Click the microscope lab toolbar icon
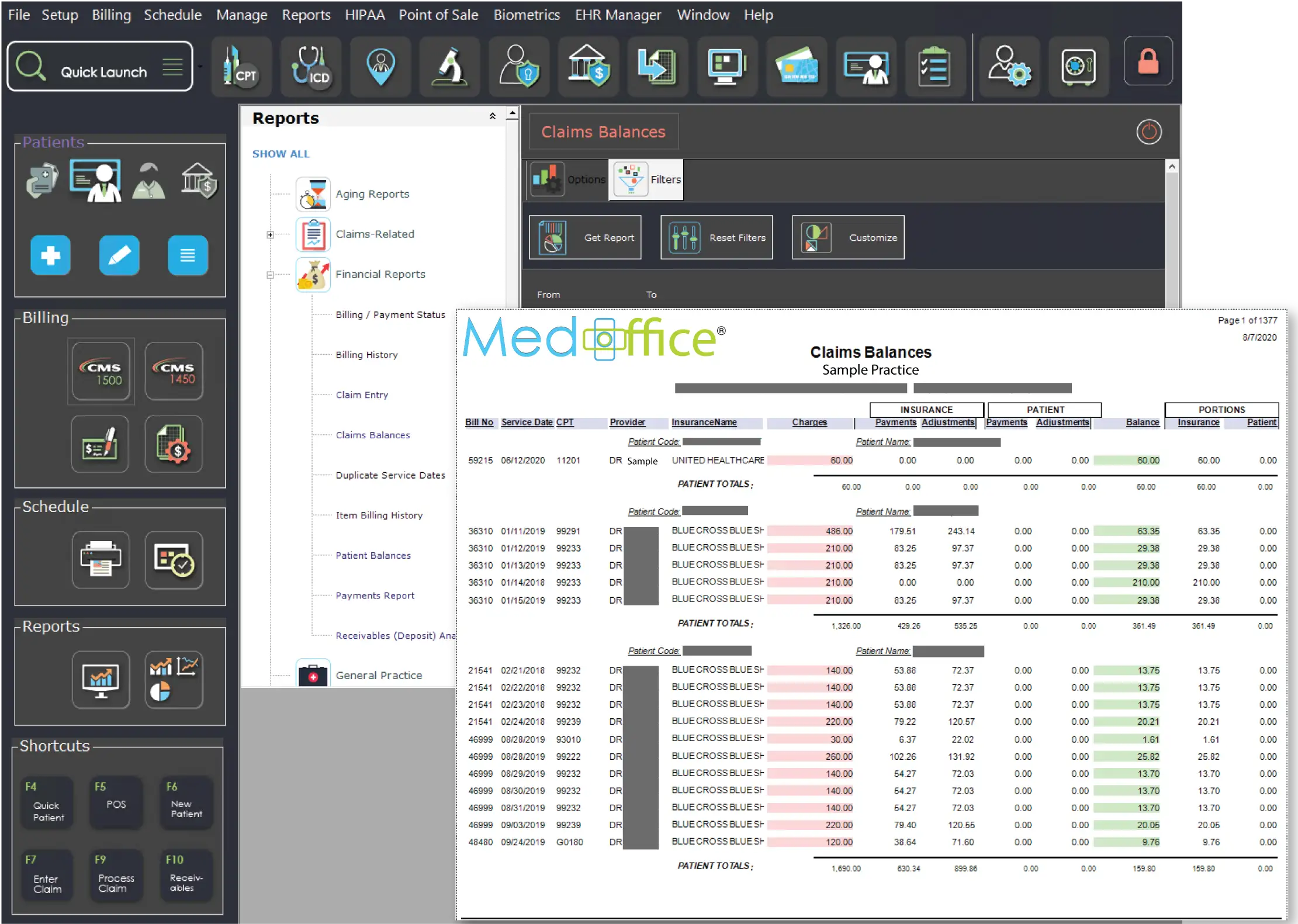Viewport: 1298px width, 924px height. 449,66
